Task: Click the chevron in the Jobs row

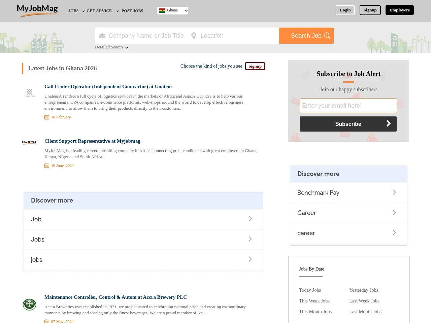Action: click(250, 239)
